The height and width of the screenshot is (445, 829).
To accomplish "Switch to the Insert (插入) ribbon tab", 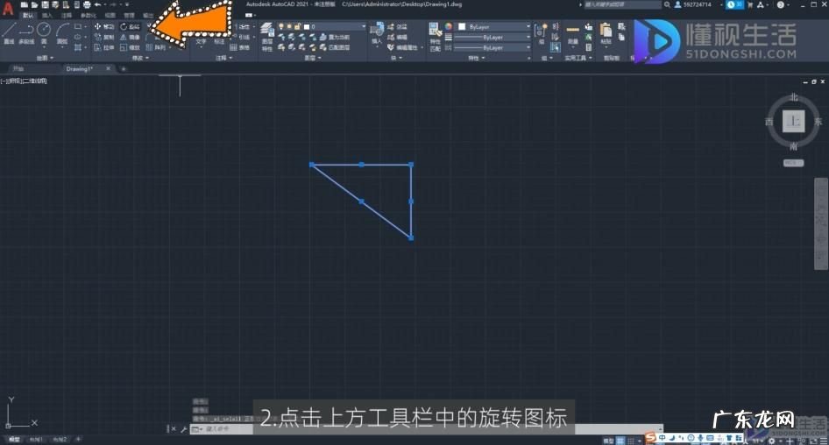I will [46, 15].
